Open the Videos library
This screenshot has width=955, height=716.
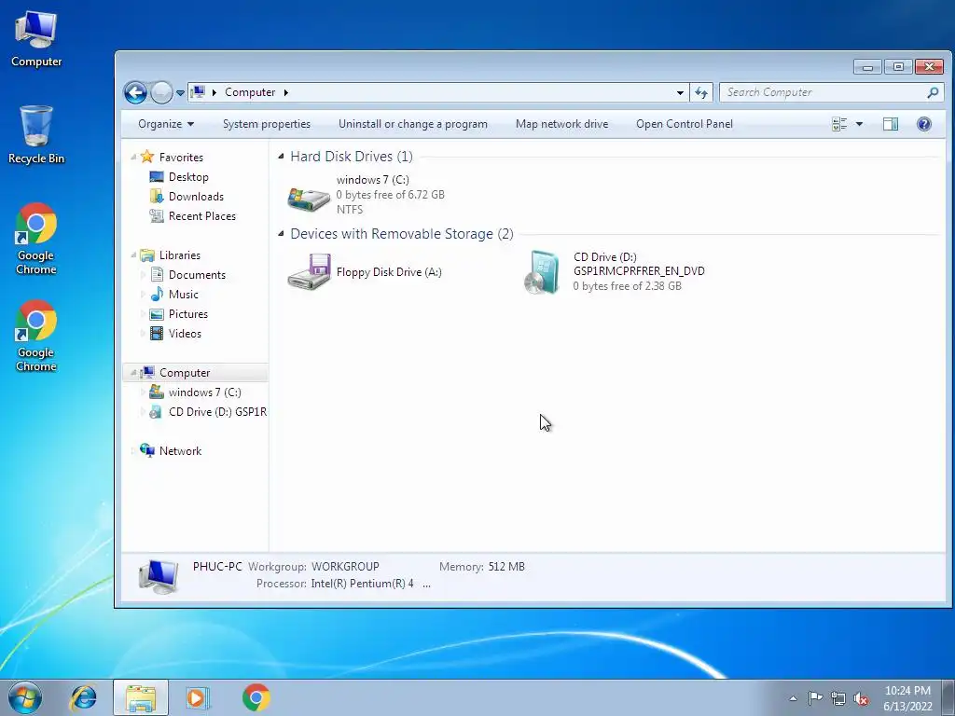(x=185, y=334)
